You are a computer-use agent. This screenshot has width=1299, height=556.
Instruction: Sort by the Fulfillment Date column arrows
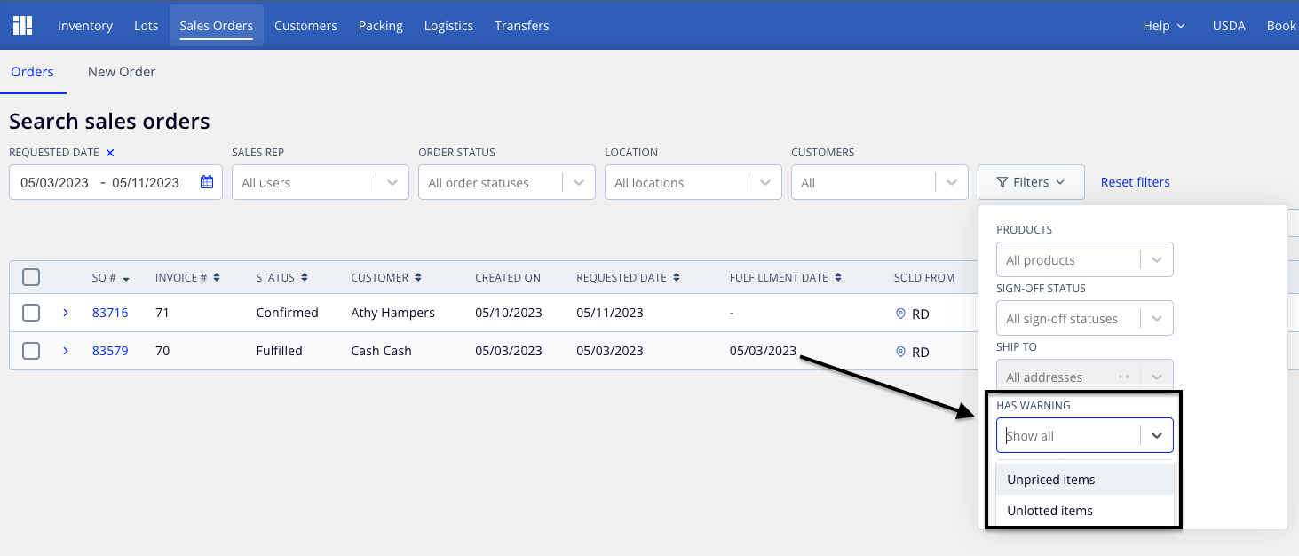838,278
